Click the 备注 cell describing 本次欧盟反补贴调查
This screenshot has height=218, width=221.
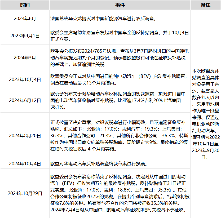coord(206,114)
